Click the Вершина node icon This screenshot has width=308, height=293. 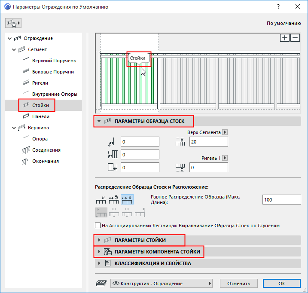[x=21, y=128]
